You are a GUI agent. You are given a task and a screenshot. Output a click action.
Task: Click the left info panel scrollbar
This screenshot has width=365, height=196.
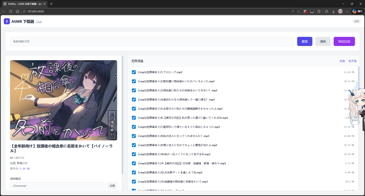pyautogui.click(x=123, y=115)
